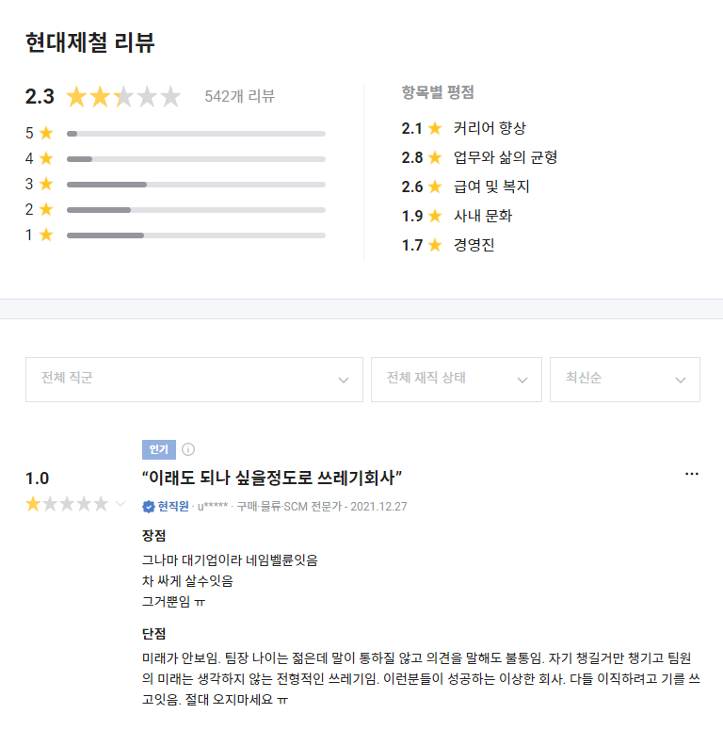Viewport: 723px width, 730px height.
Task: Click the 542개 리뷰 count link
Action: tap(239, 96)
